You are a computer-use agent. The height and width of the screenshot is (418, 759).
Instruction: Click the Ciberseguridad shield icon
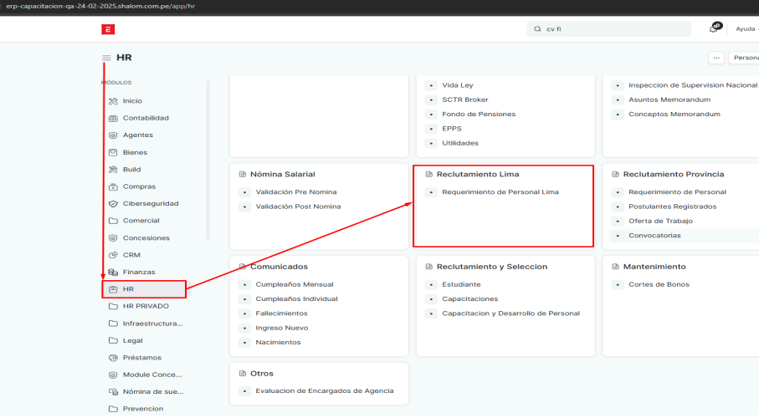coord(113,204)
